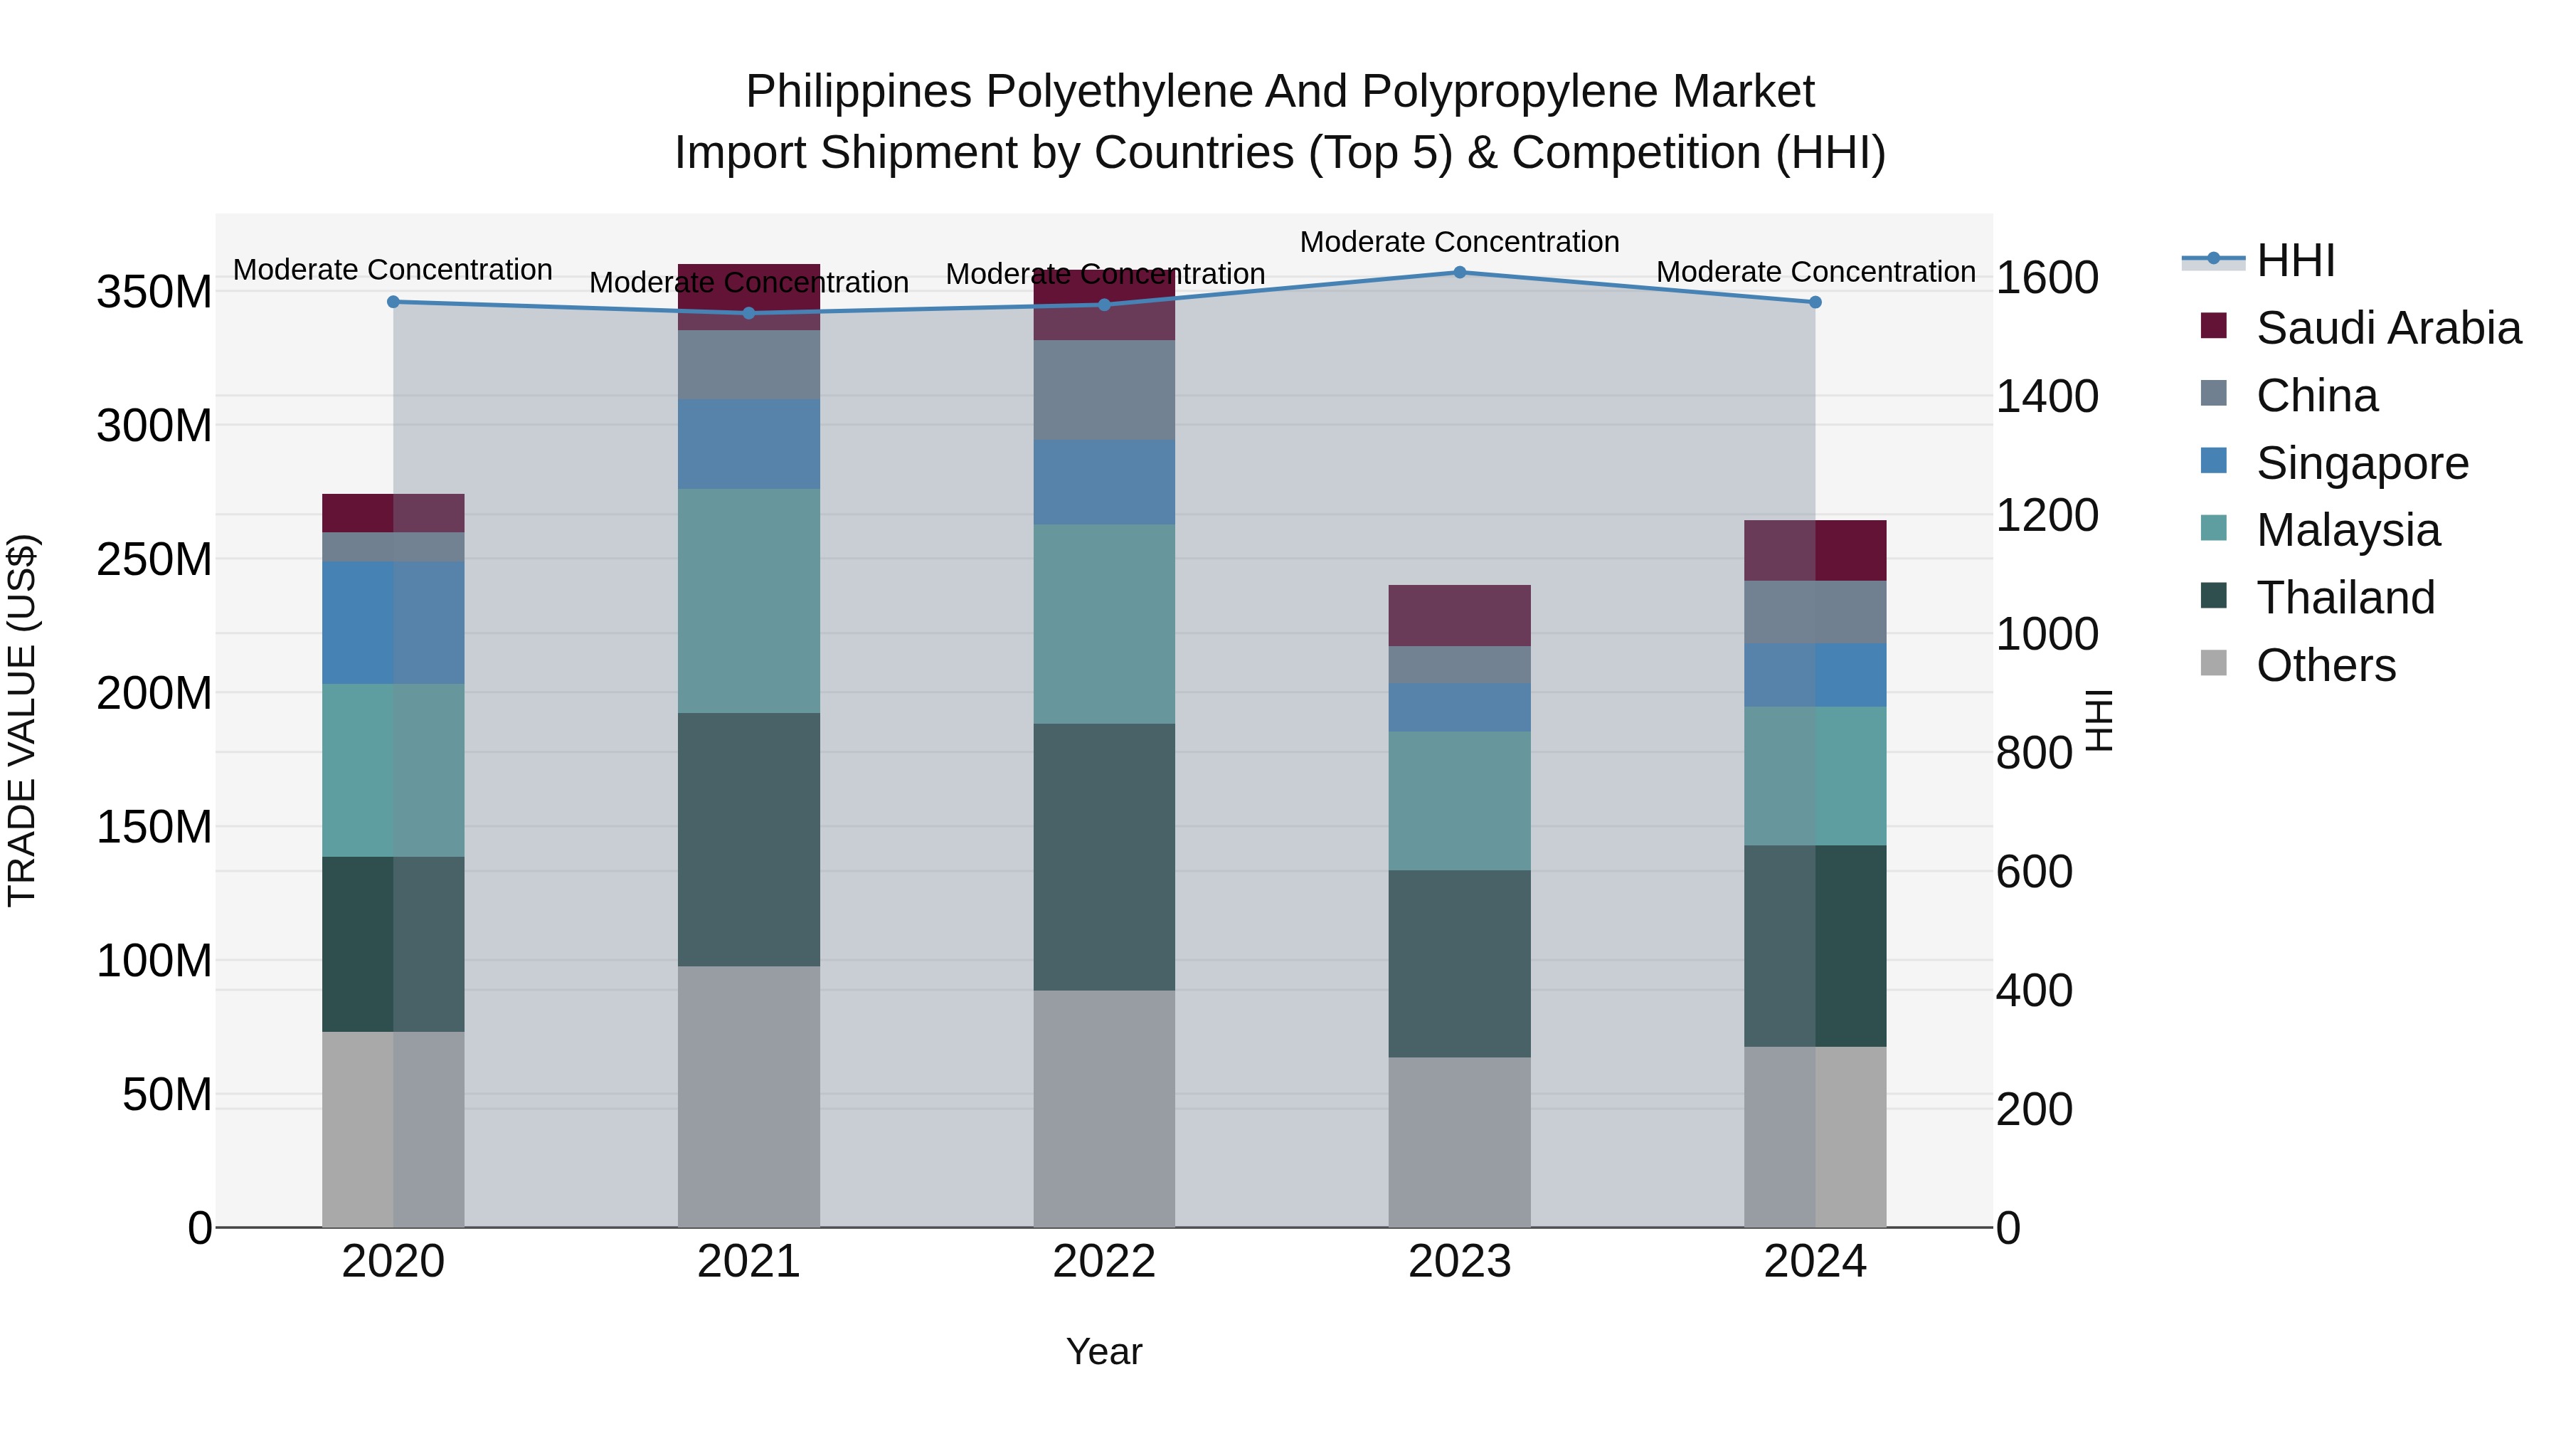Click the Saudi Arabia maroon legend swatch
Screen dimensions: 2561x1441
(2214, 325)
